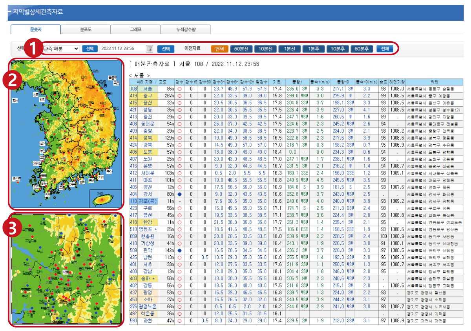Click the 선택 button next to the calendar icon
Viewport: 471px width, 331px height.
[x=166, y=49]
